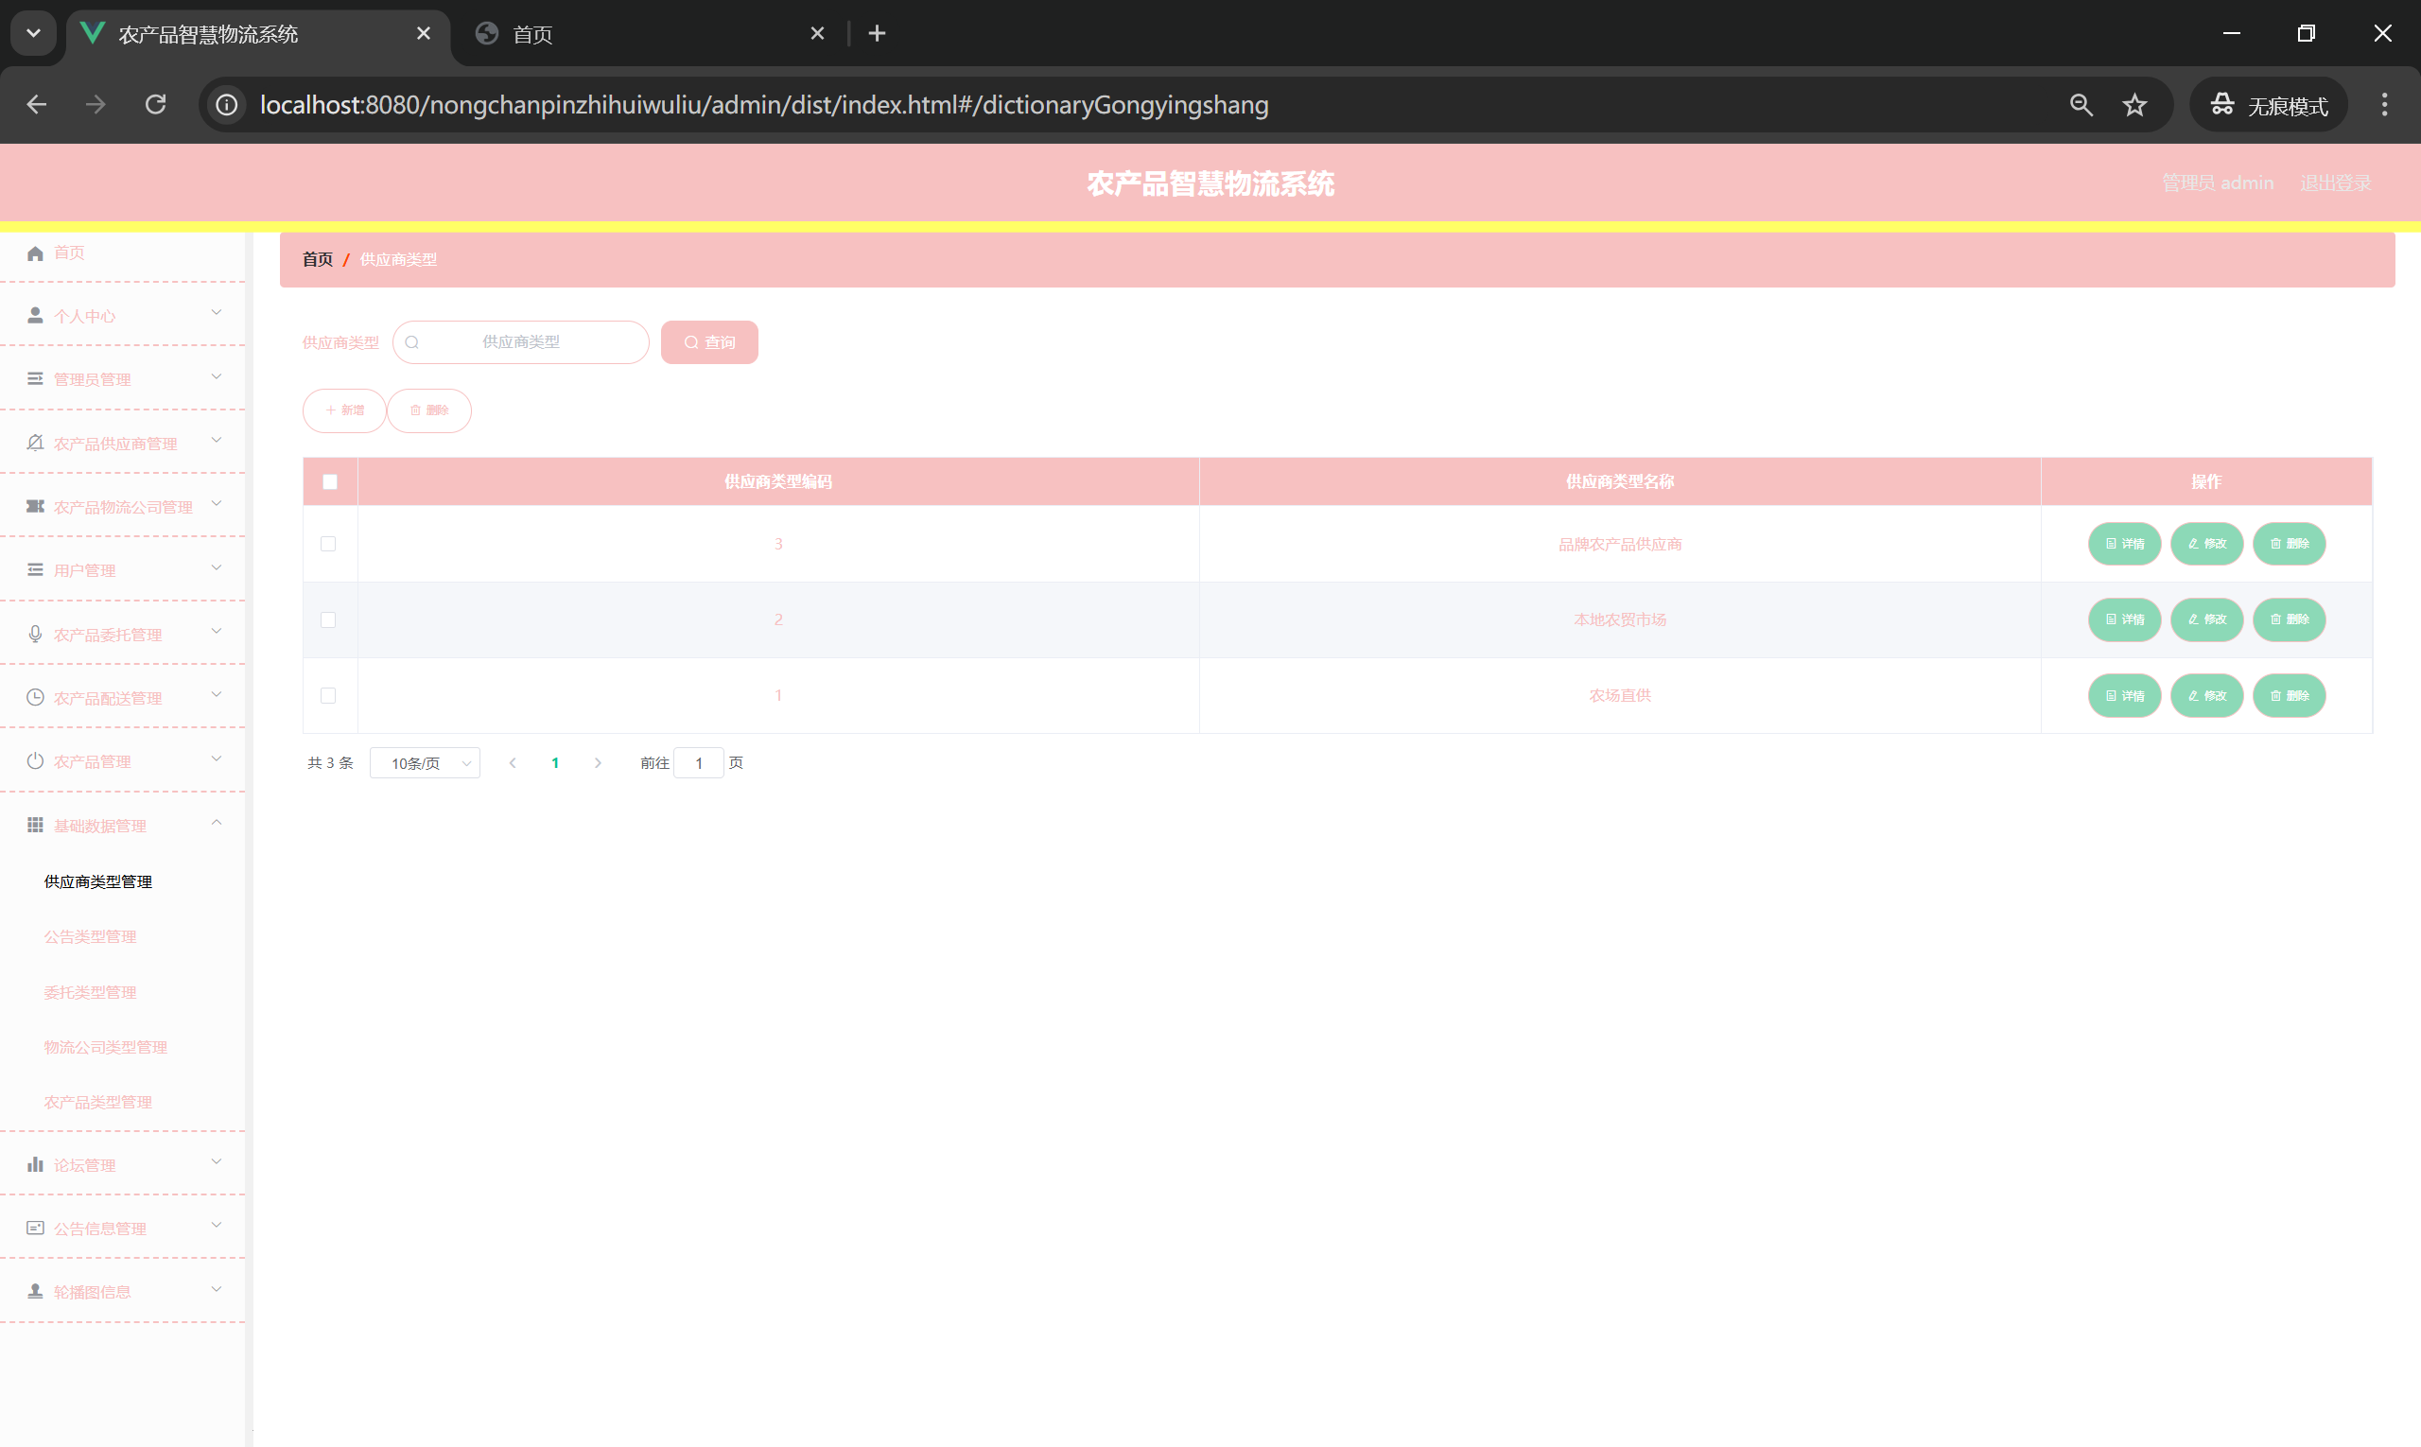Click the browser reload icon
Screen dimensions: 2421x1447
pos(155,105)
